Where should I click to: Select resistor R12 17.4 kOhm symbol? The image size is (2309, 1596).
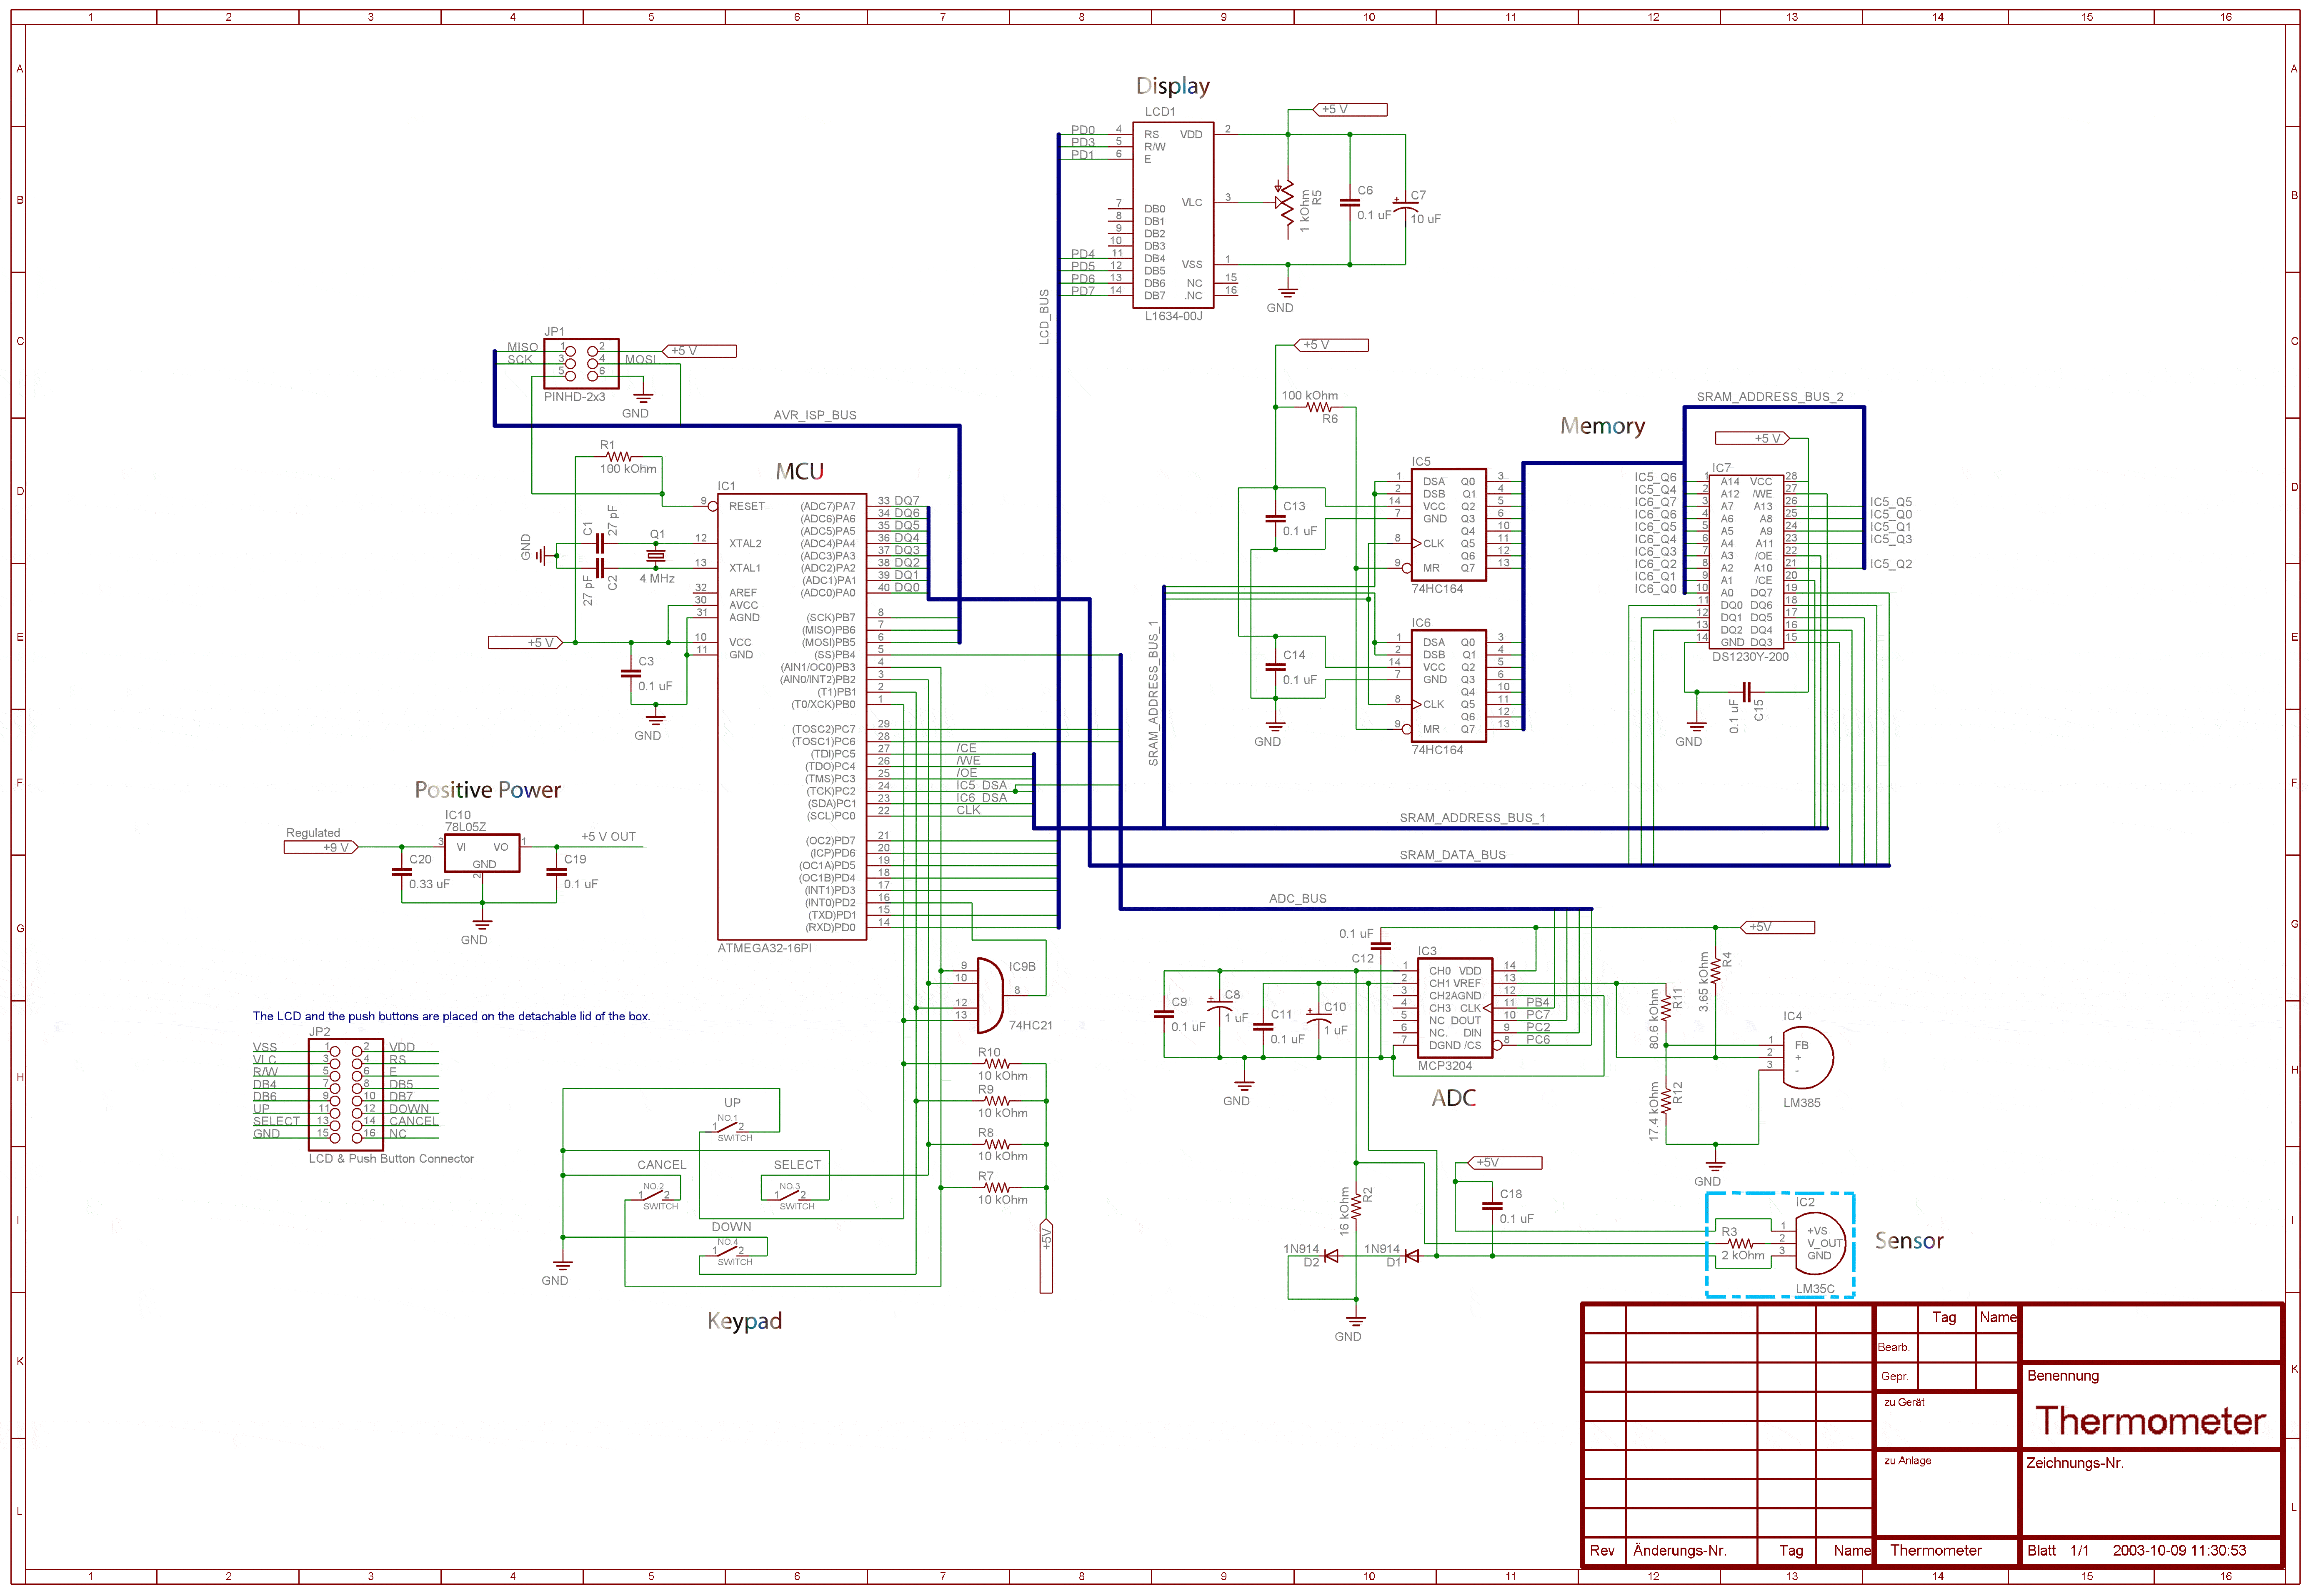1666,1102
